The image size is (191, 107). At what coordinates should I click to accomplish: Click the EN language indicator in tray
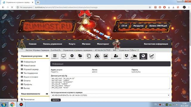pyautogui.click(x=155, y=104)
